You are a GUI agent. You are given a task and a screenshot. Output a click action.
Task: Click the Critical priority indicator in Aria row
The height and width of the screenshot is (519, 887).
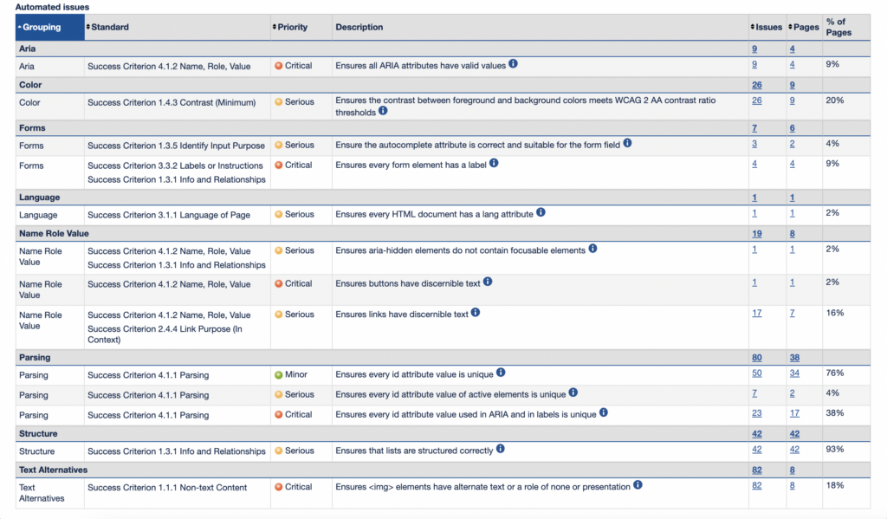pos(294,65)
